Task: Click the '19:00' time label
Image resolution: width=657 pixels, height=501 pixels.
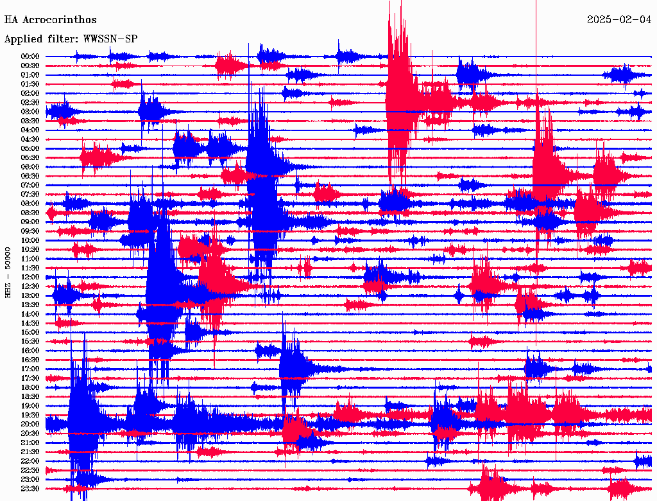Action: click(30, 406)
